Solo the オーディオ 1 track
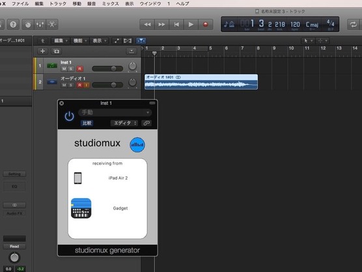 click(x=71, y=85)
